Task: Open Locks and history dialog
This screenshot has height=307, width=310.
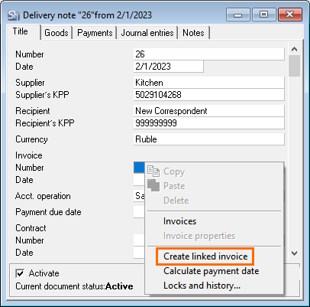Action: tap(202, 286)
